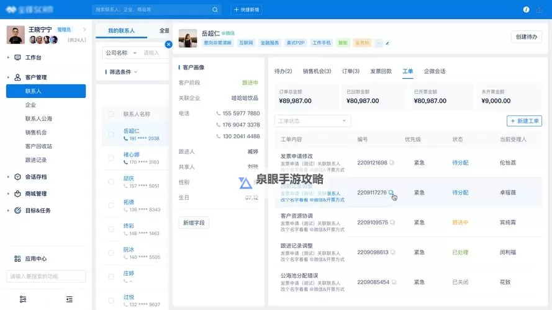Viewport: 552px width, 310px height.
Task: Click the 工作台 monitor icon in sidebar
Action: (17, 57)
